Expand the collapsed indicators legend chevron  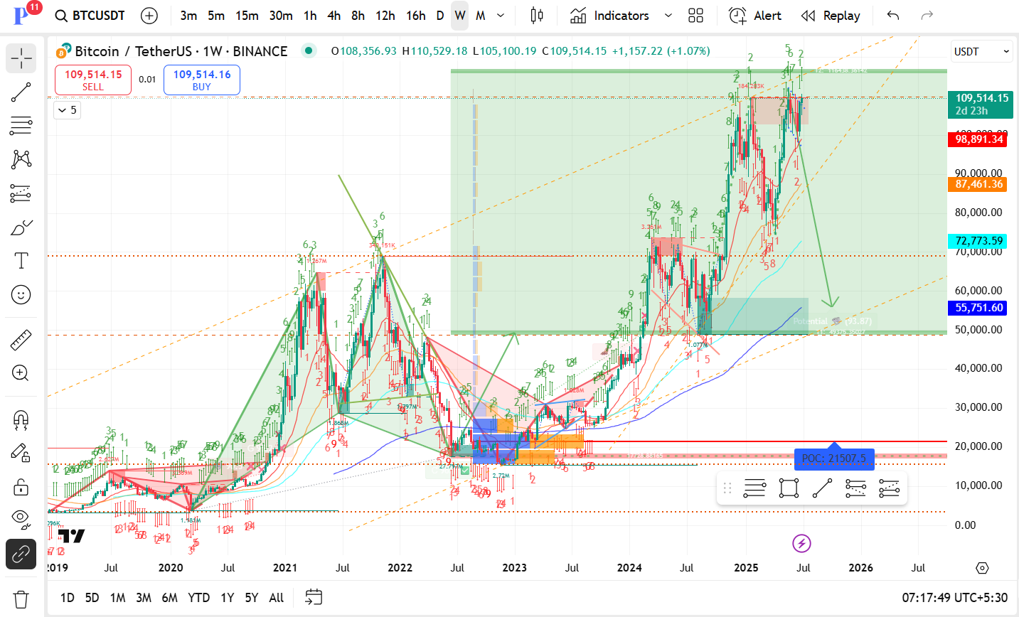point(67,110)
